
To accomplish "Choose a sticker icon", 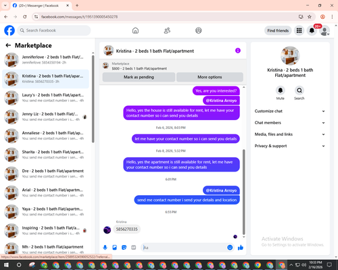I will pyautogui.click(x=124, y=248).
